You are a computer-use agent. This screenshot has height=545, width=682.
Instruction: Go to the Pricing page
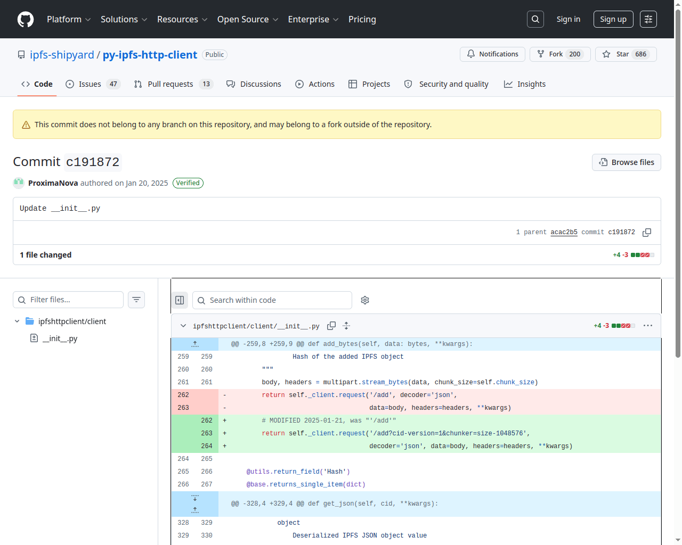362,19
